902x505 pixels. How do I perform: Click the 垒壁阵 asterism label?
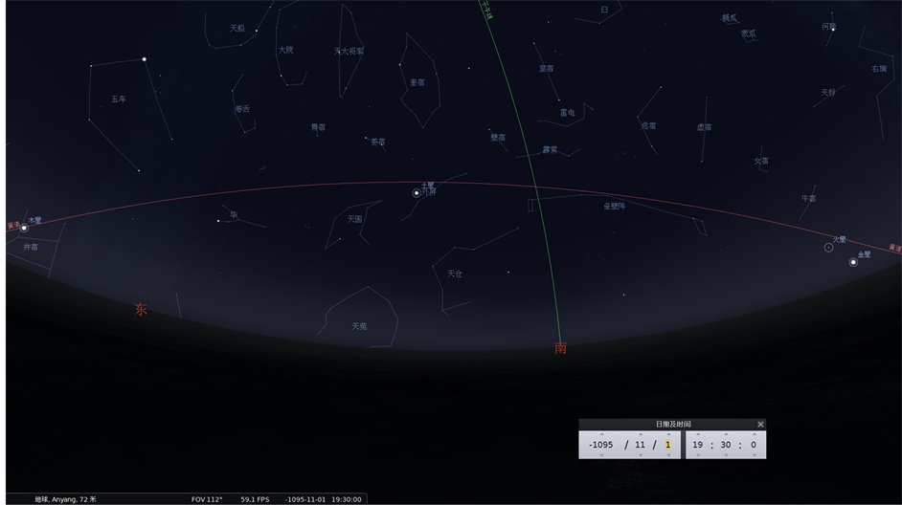coord(614,206)
